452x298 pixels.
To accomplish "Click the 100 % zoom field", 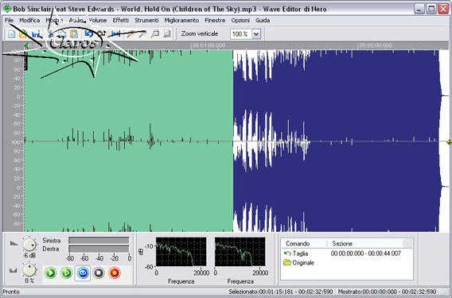I will click(241, 34).
